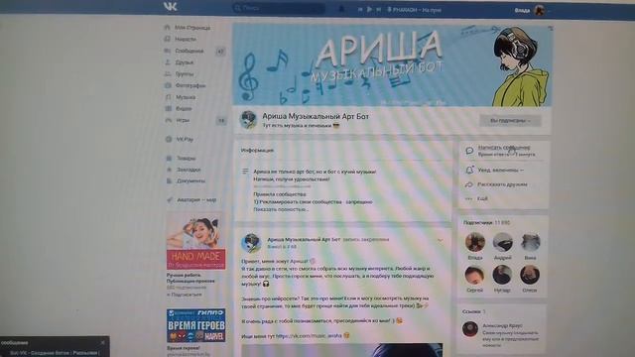This screenshot has width=635, height=357.
Task: Click the star icon beside Закладки
Action: (x=170, y=170)
